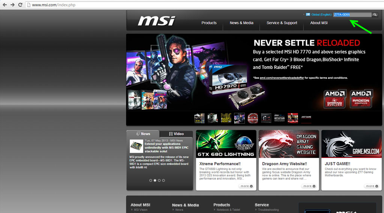This screenshot has height=213, width=384.
Task: Open the footer Notebook & Tablet link
Action: tap(228, 210)
